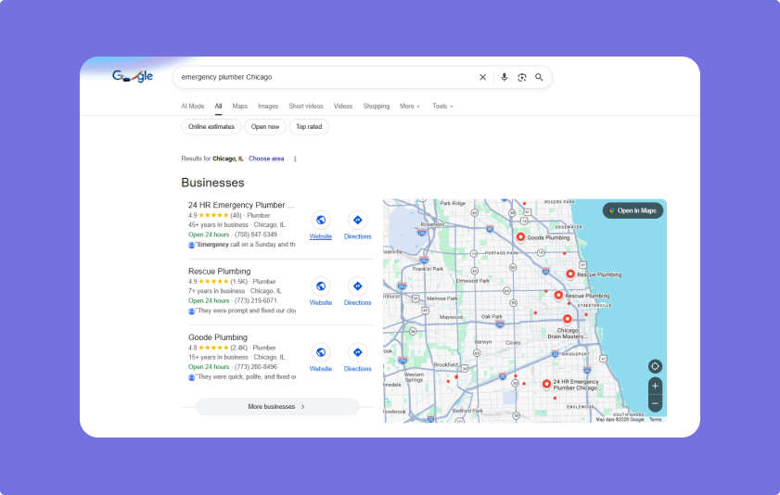
Task: Select the All results tab
Action: pyautogui.click(x=218, y=107)
